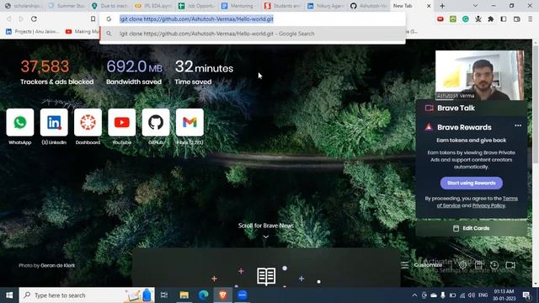Go back with the back arrow
The width and height of the screenshot is (539, 303).
click(x=9, y=19)
